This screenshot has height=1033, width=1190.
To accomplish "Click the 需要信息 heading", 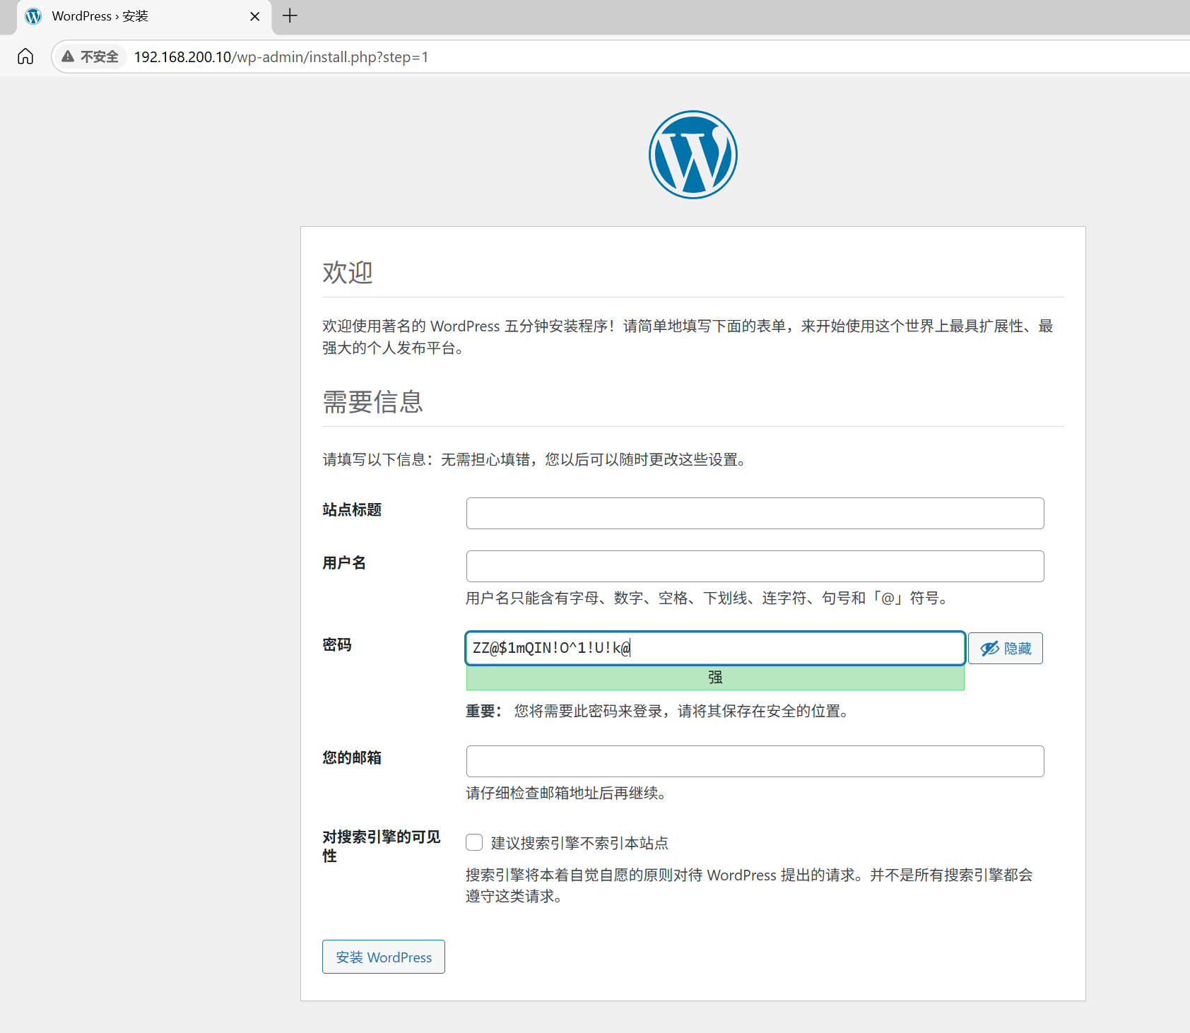I will 373,401.
